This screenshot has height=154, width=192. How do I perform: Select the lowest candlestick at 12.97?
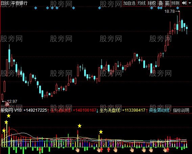coord(2,97)
